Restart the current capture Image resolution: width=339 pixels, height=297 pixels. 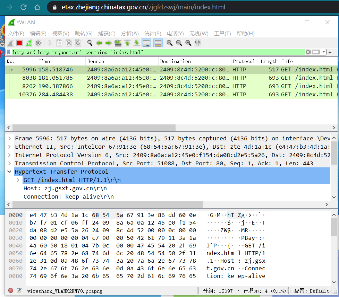[x=29, y=43]
